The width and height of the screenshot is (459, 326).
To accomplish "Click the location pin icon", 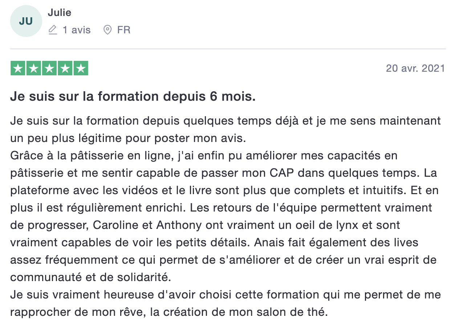I will (x=107, y=30).
